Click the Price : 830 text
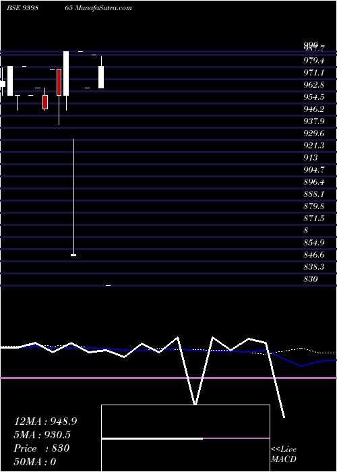Image resolution: width=337 pixels, height=472 pixels. pos(42,448)
